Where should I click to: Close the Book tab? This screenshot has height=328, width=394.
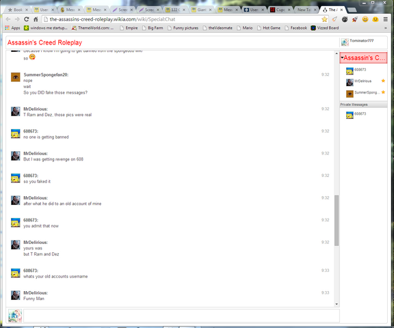[27, 10]
